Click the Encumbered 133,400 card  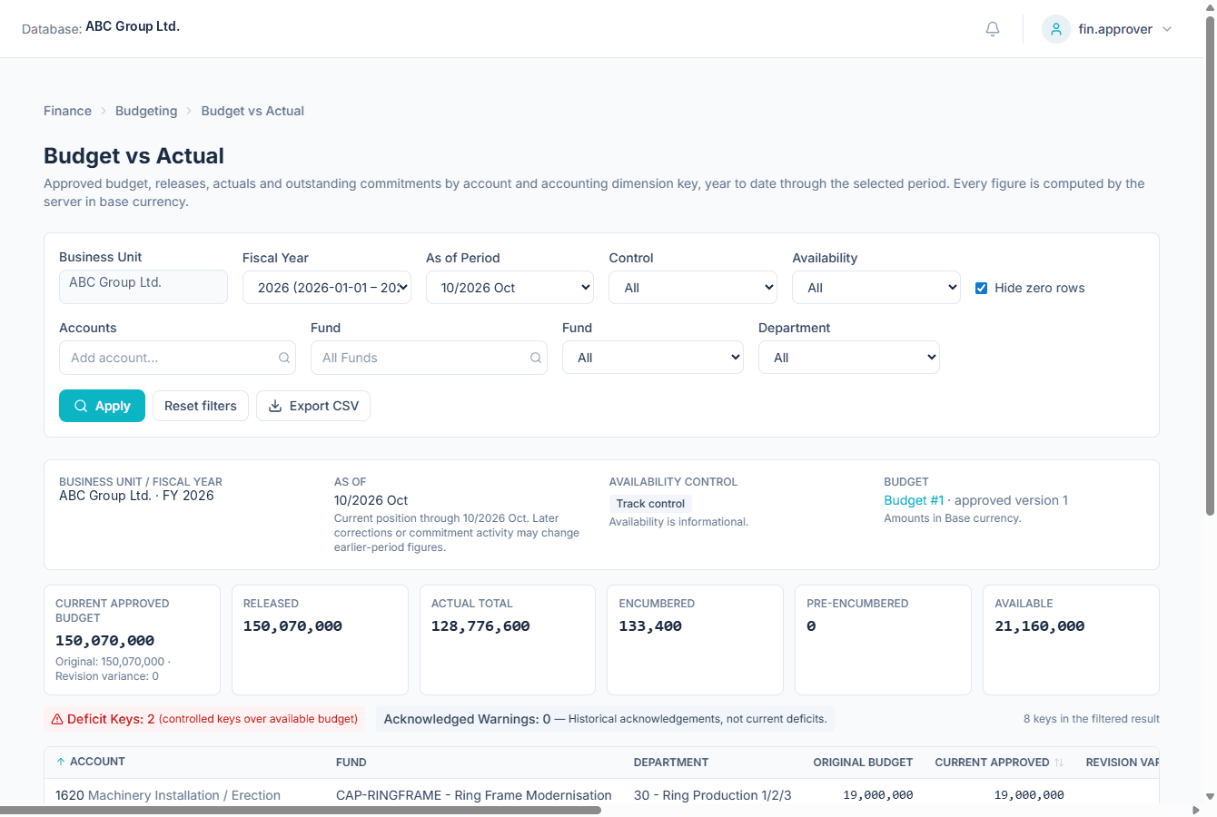coord(695,640)
